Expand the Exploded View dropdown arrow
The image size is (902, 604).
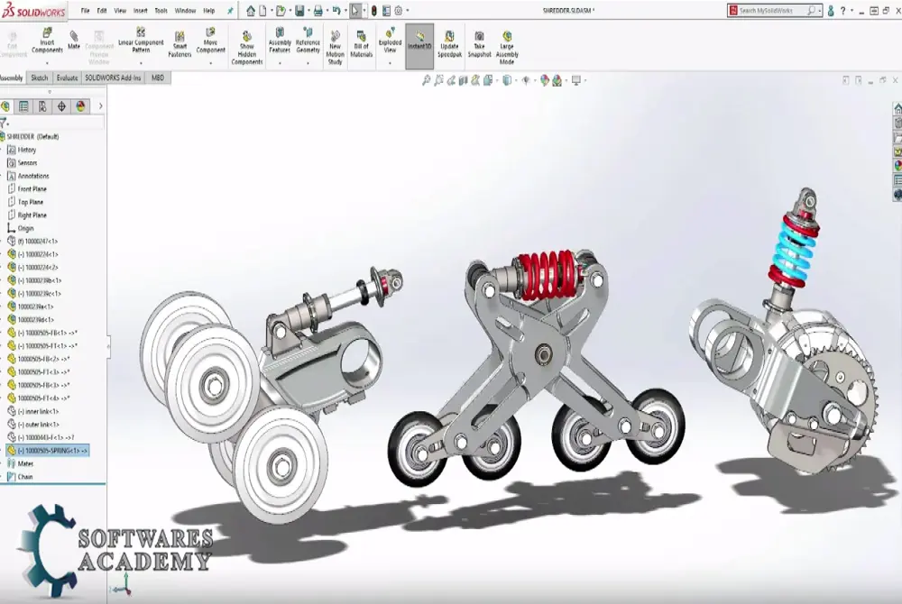[x=390, y=62]
